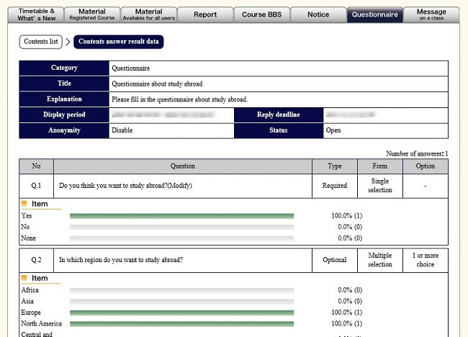
Task: Click the Questionnaire tab
Action: click(x=374, y=14)
